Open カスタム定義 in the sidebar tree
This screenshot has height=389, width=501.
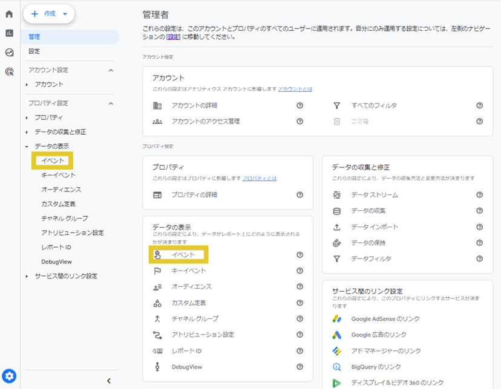[58, 204]
